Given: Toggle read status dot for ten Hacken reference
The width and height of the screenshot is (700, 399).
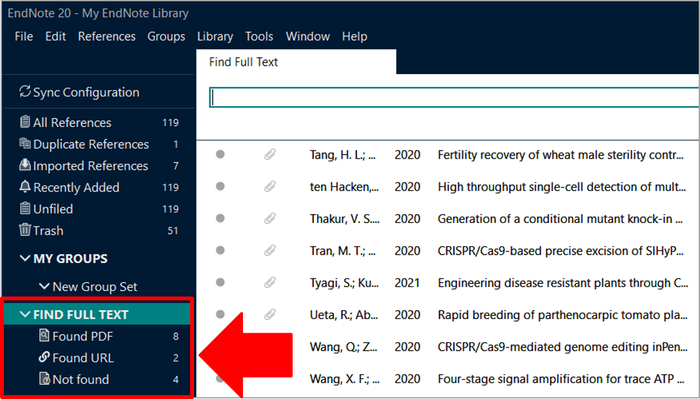Looking at the screenshot, I should tap(220, 186).
